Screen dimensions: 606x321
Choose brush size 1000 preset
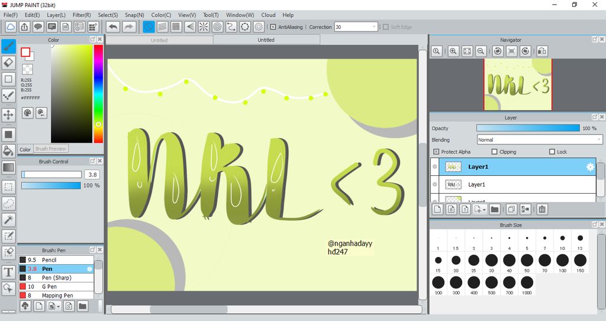(527, 285)
